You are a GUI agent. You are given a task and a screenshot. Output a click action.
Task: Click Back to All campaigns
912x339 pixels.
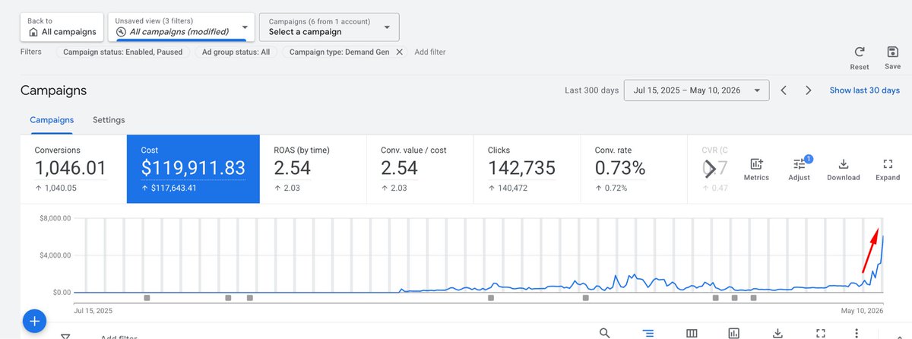[62, 27]
